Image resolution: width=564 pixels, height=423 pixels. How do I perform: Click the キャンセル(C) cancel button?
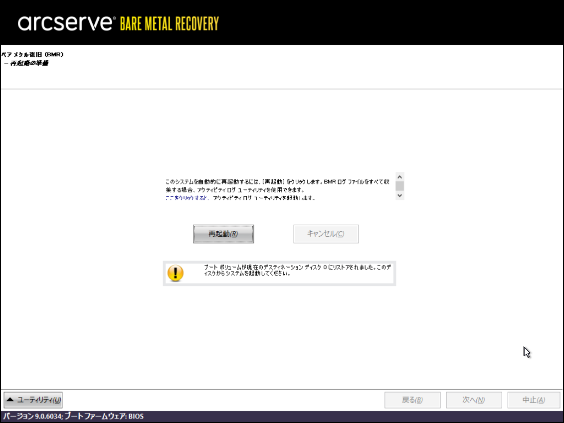click(326, 234)
